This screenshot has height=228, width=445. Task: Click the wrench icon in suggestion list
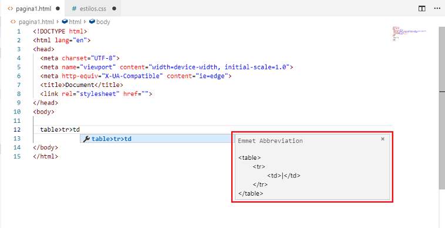(x=86, y=139)
